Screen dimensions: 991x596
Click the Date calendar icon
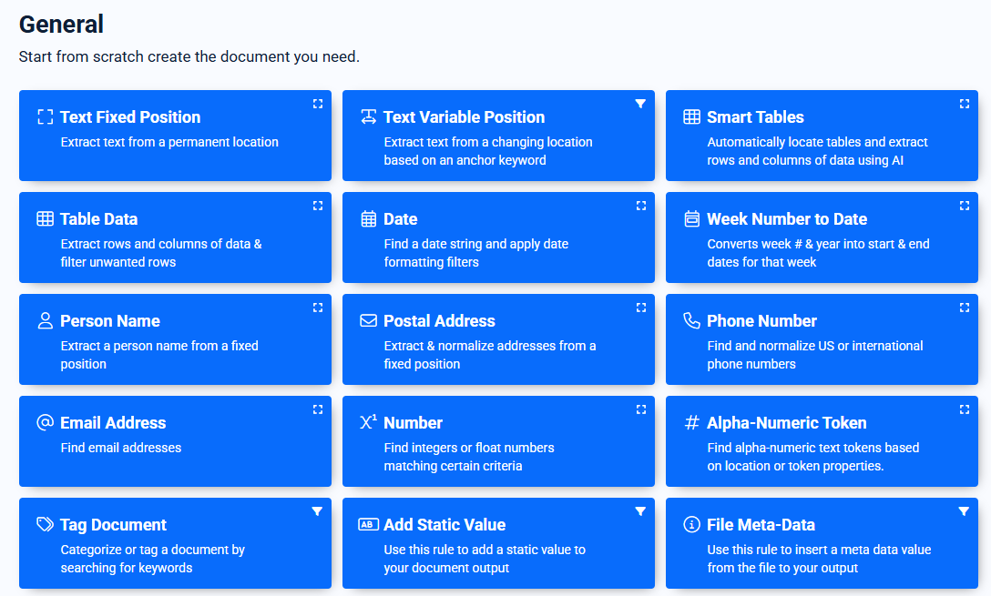point(368,218)
